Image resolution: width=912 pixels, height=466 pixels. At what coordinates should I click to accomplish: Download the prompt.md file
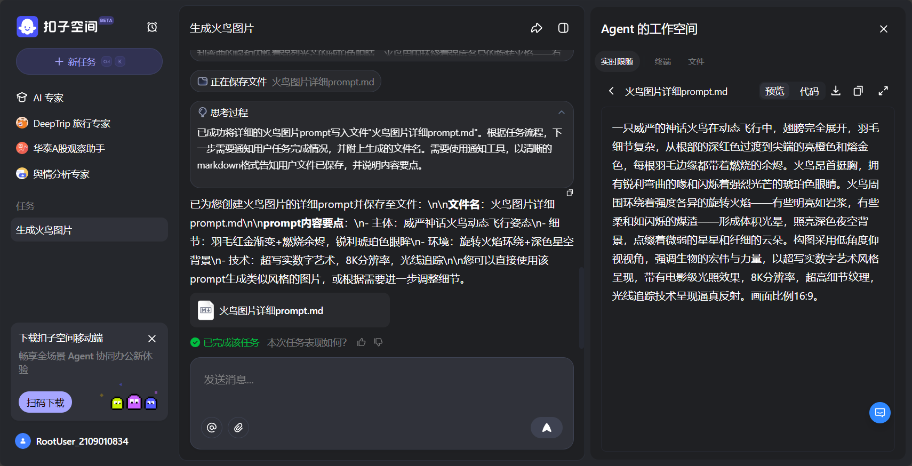coord(836,91)
